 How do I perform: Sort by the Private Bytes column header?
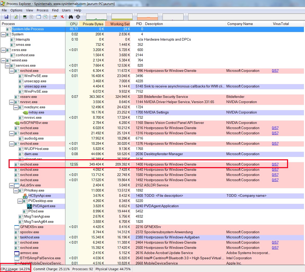[x=92, y=24]
